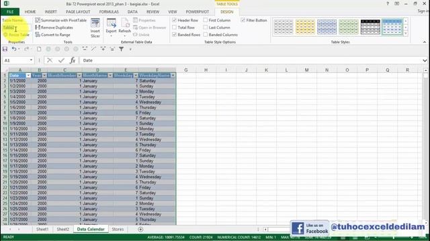Open PAGE LAYOUT ribbon tab
This screenshot has height=241, width=430.
tap(78, 12)
